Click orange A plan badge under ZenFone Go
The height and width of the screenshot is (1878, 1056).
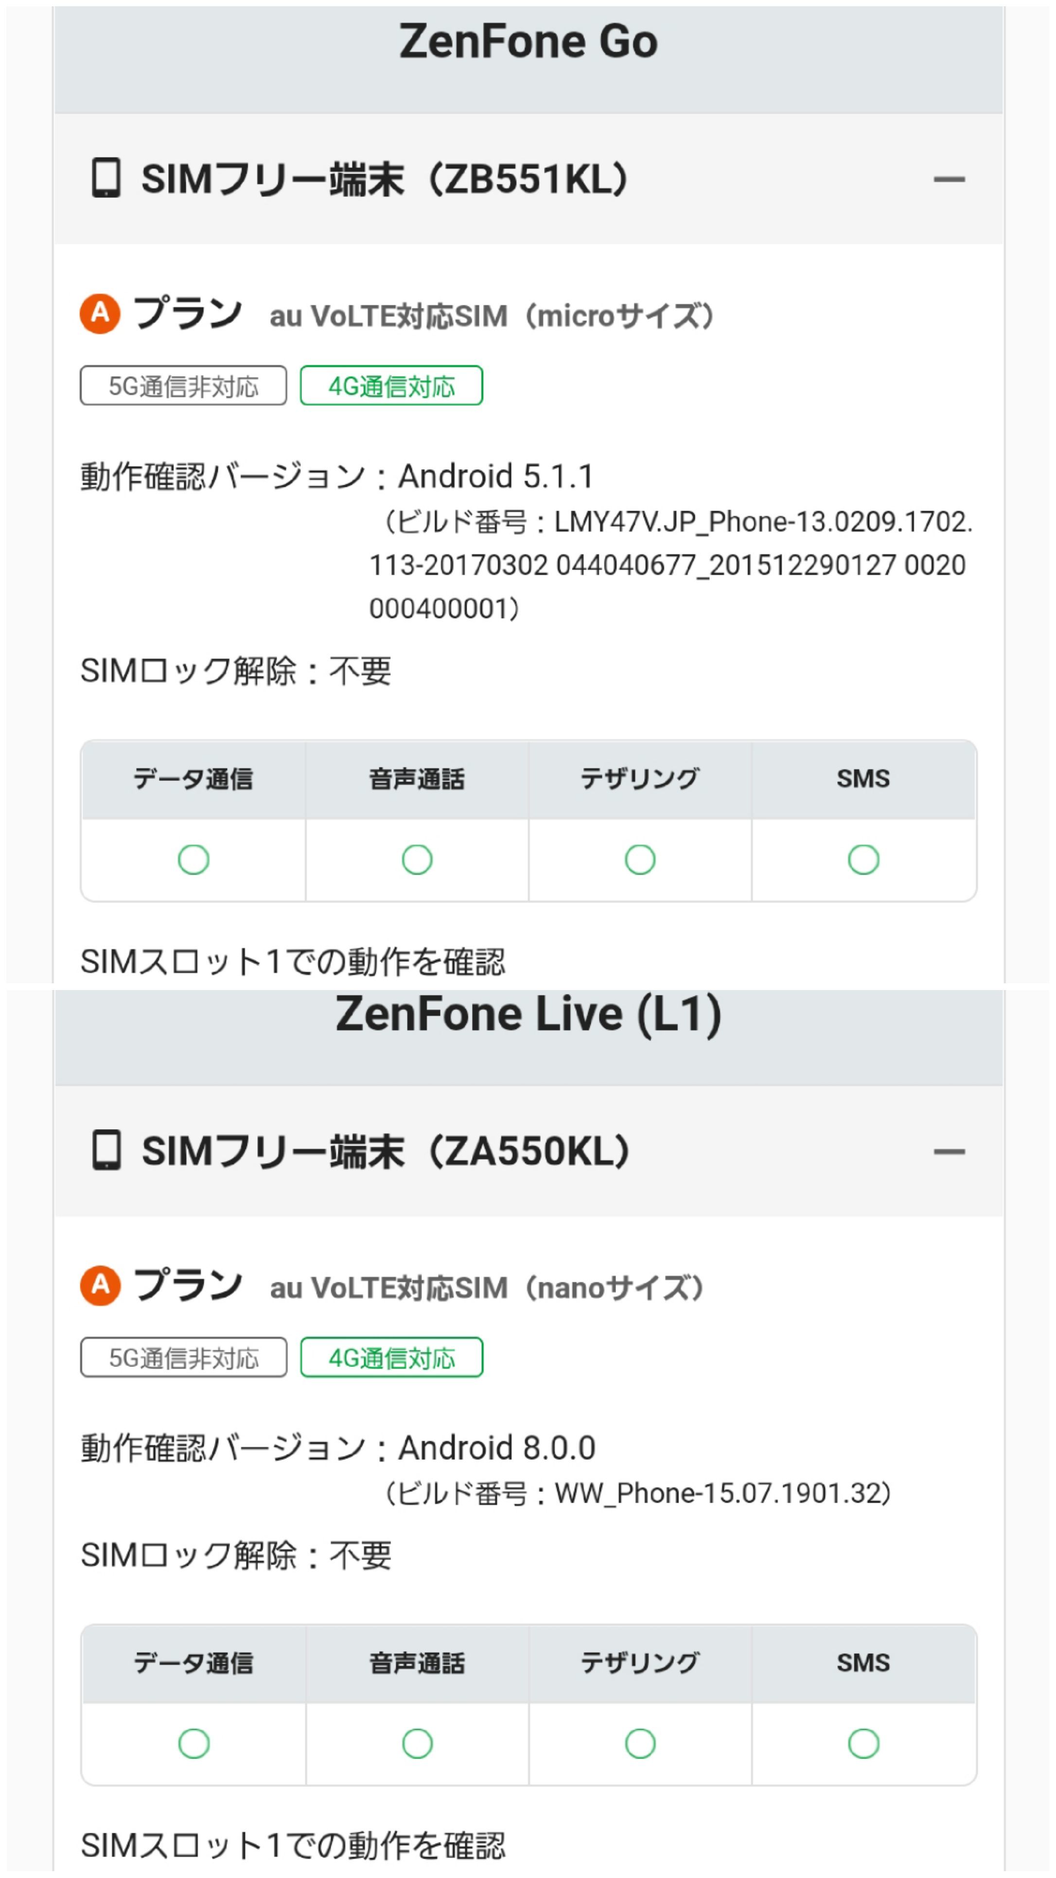(101, 314)
